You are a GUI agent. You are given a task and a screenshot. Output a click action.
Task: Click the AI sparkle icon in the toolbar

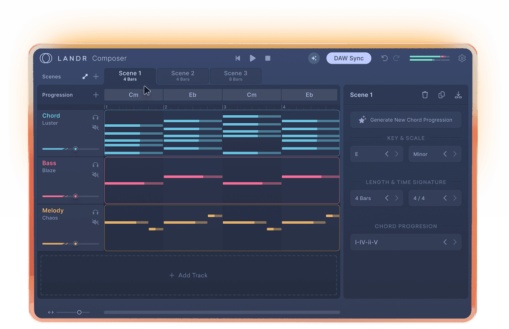[314, 58]
